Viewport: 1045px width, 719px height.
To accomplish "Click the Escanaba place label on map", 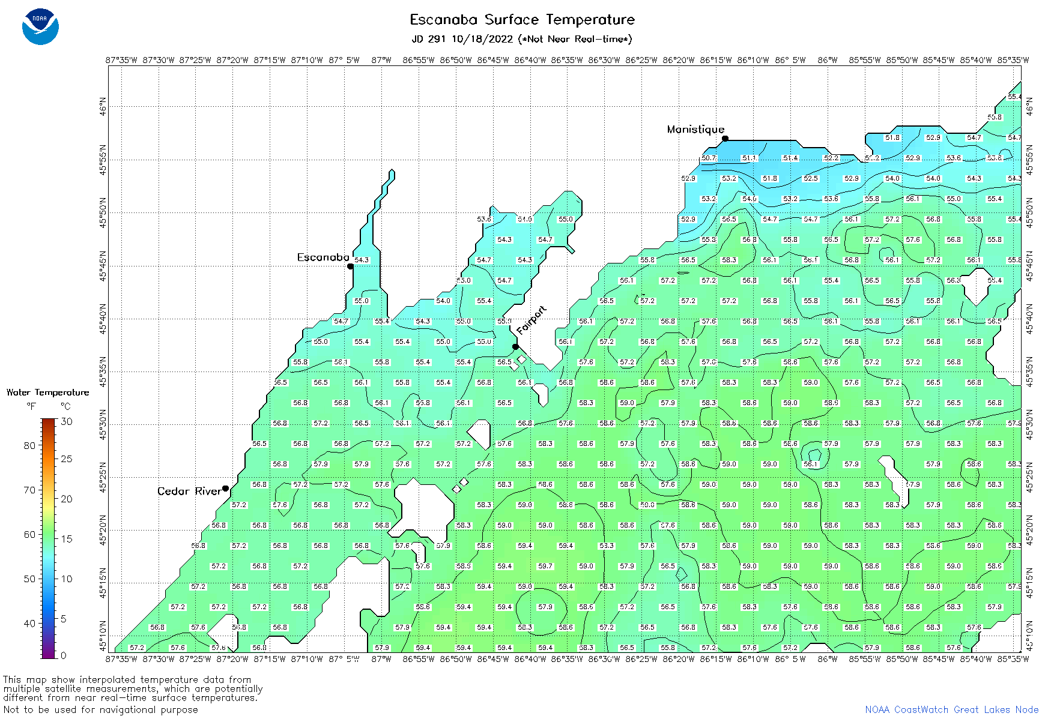I will click(323, 257).
